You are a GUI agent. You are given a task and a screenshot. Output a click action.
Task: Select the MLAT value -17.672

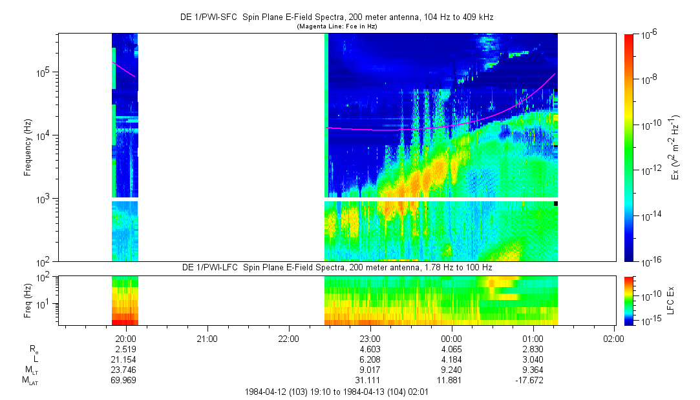tap(532, 381)
